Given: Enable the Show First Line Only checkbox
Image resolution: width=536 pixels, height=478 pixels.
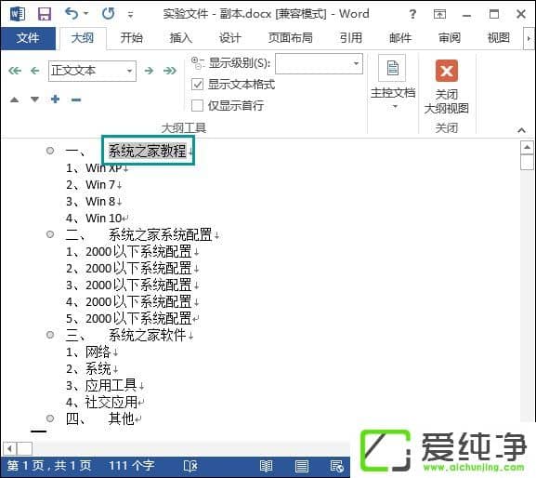Looking at the screenshot, I should click(x=197, y=105).
